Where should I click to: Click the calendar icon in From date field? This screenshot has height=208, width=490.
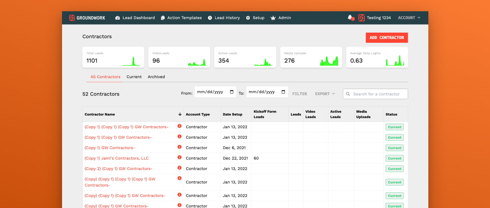click(x=232, y=92)
